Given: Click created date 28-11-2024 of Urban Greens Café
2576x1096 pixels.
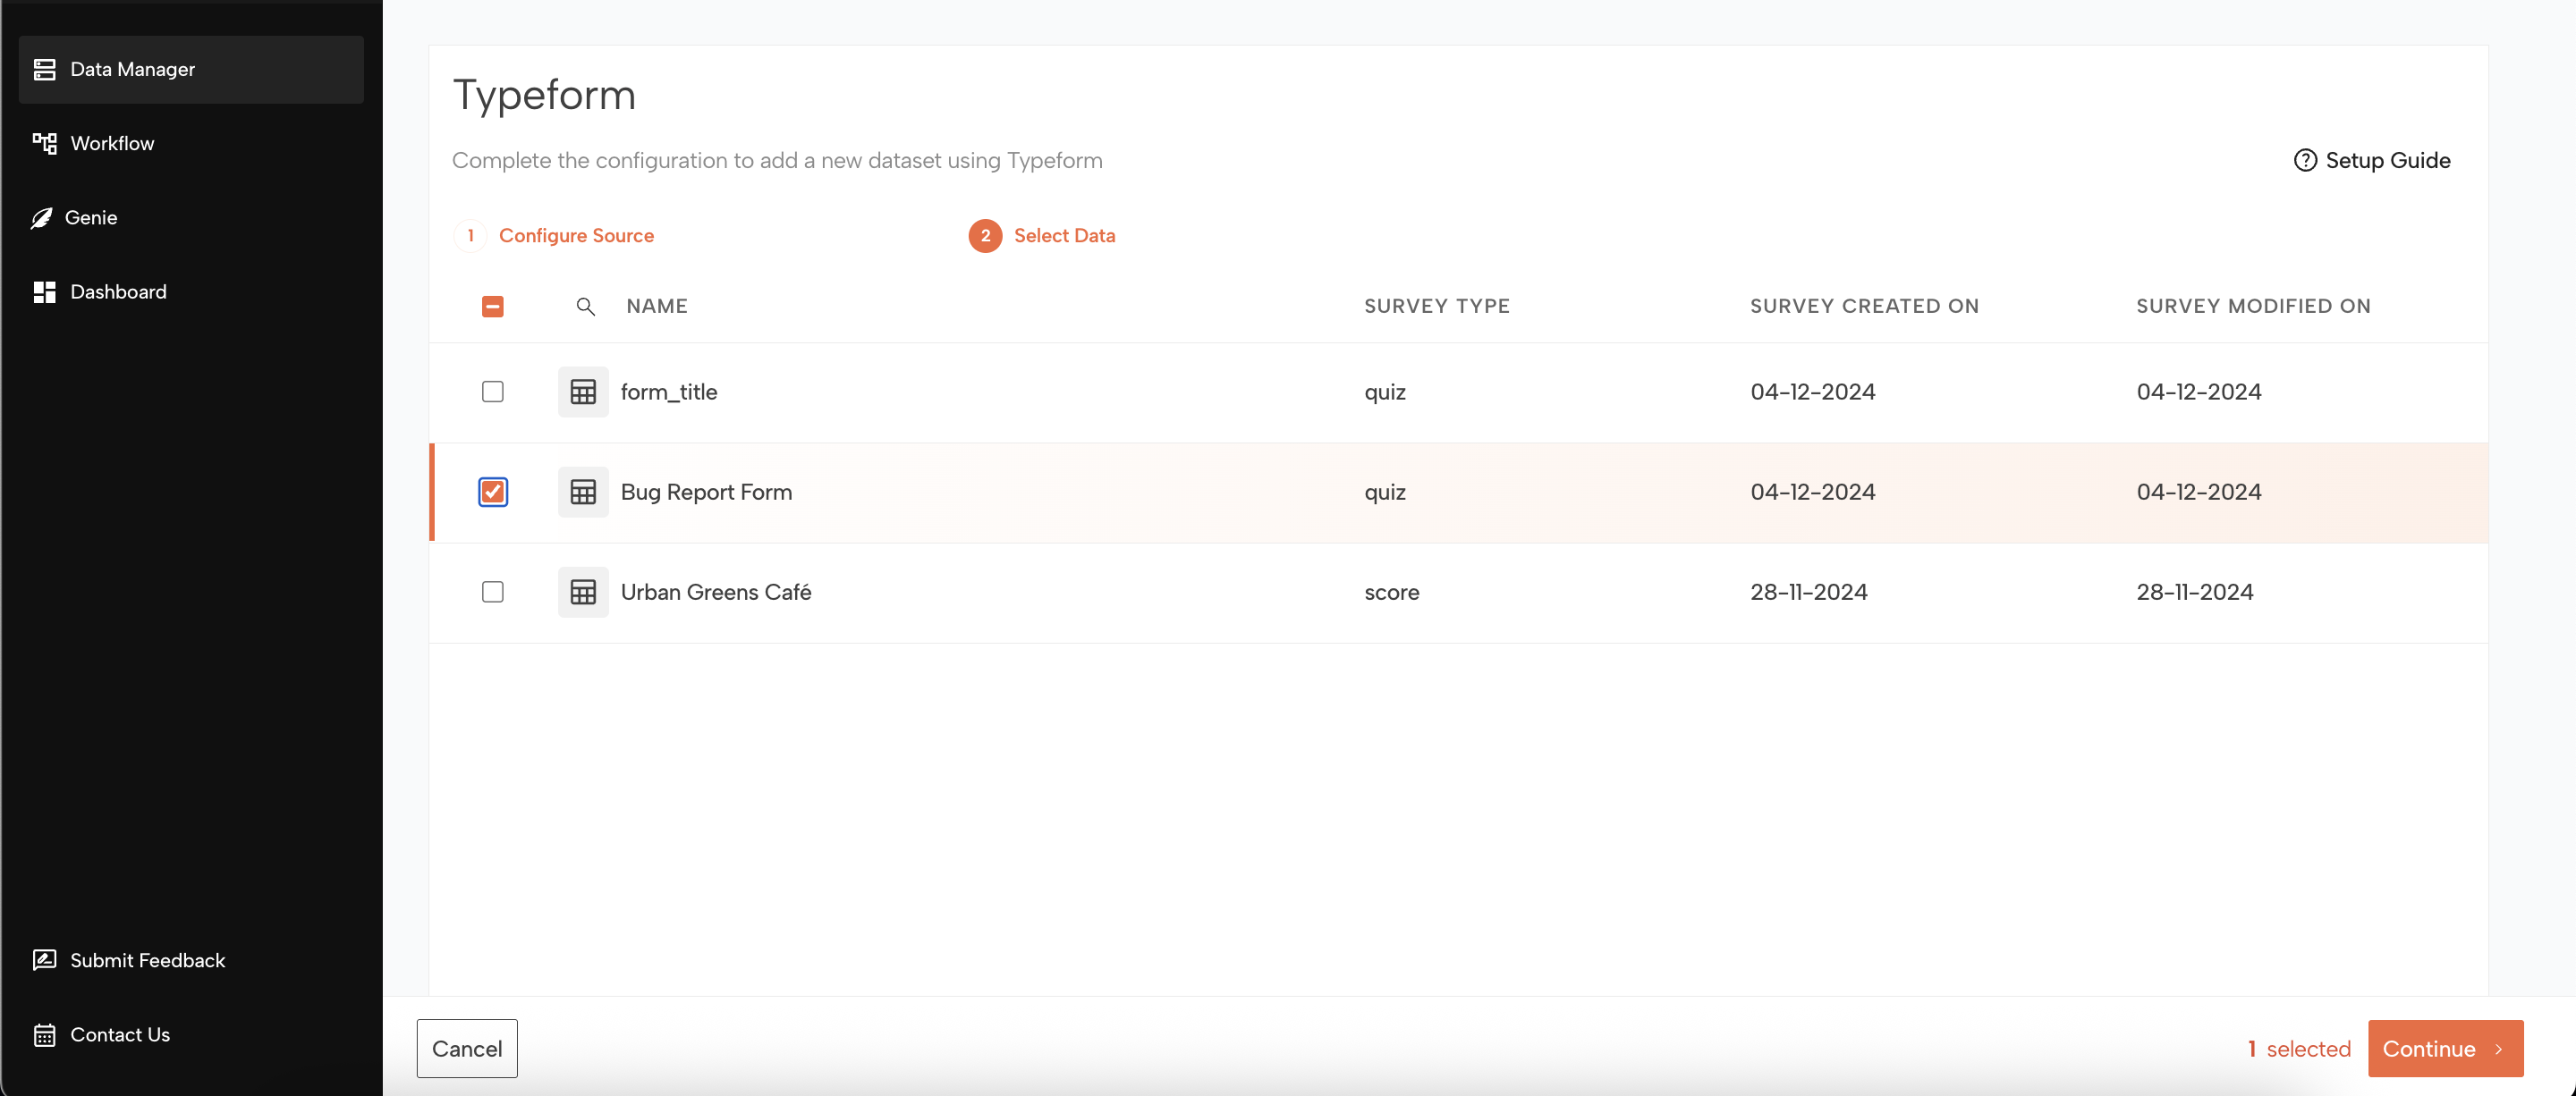Looking at the screenshot, I should (1808, 592).
